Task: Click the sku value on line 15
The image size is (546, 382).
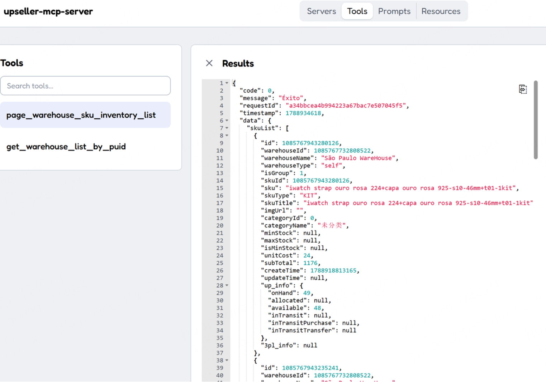Action: [400, 188]
